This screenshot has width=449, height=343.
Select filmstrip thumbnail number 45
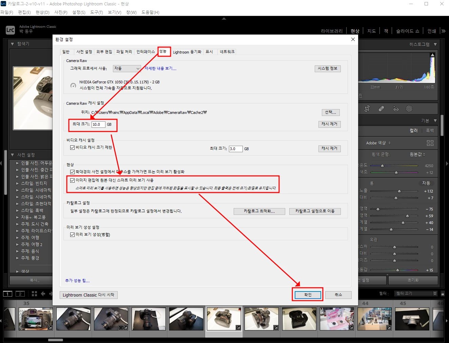point(412,319)
